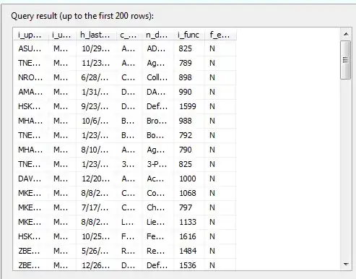Viewport: 356px width, 279px height.
Task: Sort by the i_func column header
Action: (189, 35)
